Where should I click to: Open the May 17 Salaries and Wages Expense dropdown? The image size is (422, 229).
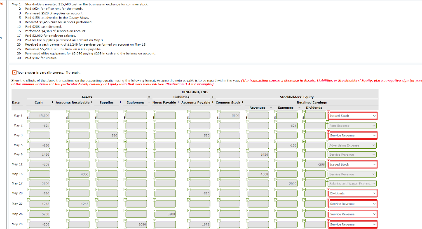[x=352, y=184]
